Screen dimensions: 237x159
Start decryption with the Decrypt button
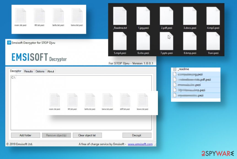(137, 135)
